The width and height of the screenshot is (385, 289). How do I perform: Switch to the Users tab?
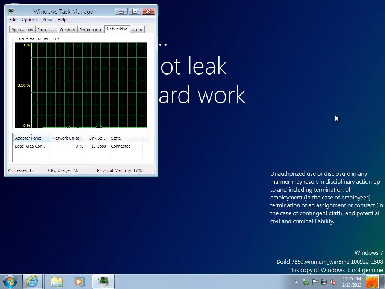[137, 30]
